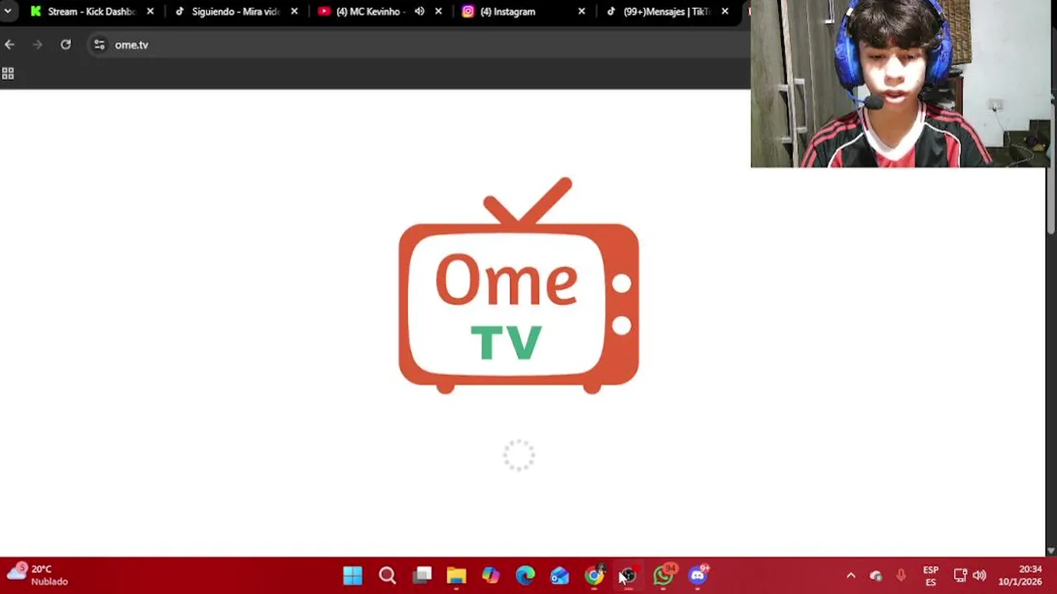Show hidden system tray icons
Screen dimensions: 1057x594
coord(851,575)
